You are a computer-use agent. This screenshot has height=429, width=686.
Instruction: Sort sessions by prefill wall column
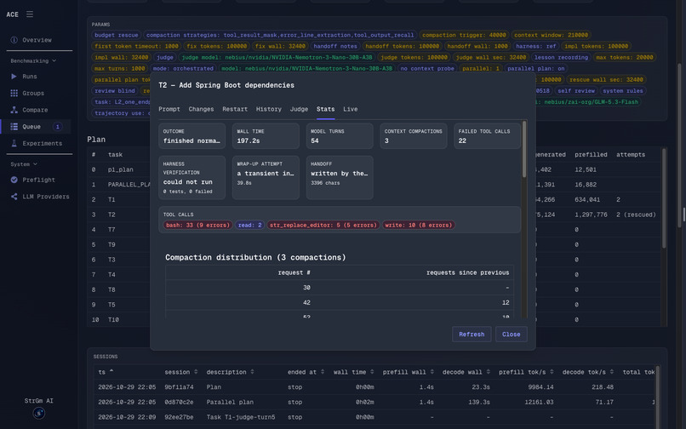[409, 372]
